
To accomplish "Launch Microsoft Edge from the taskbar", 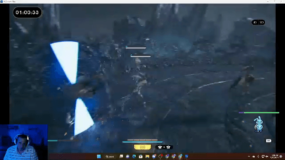I will click(x=134, y=156).
